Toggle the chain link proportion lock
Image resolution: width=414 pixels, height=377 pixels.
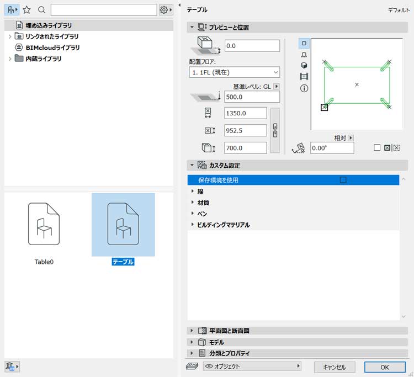click(275, 130)
